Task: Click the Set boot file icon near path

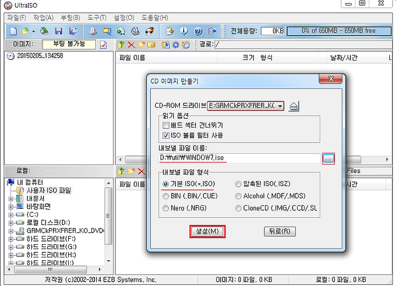Action: (186, 45)
